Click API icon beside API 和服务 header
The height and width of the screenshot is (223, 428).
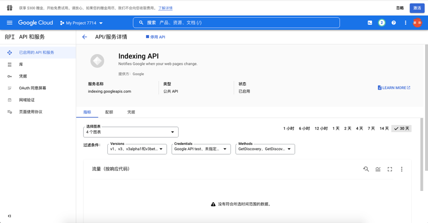click(x=9, y=37)
